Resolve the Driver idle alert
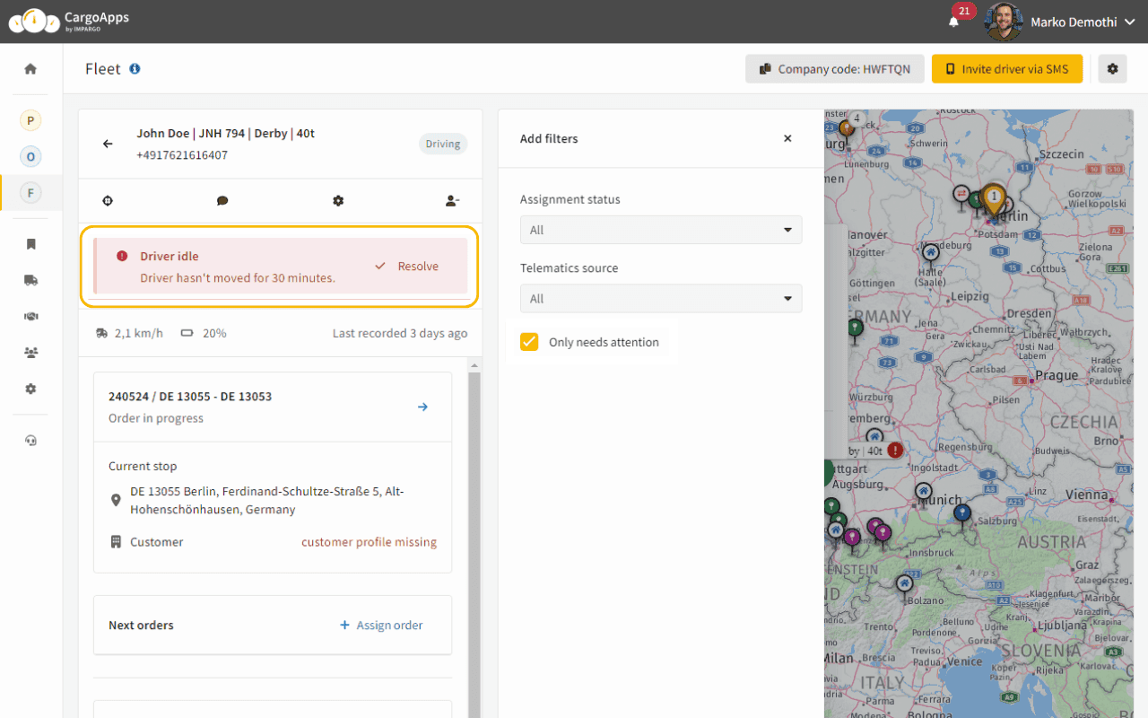Screen dimensions: 1148x718 (x=407, y=267)
